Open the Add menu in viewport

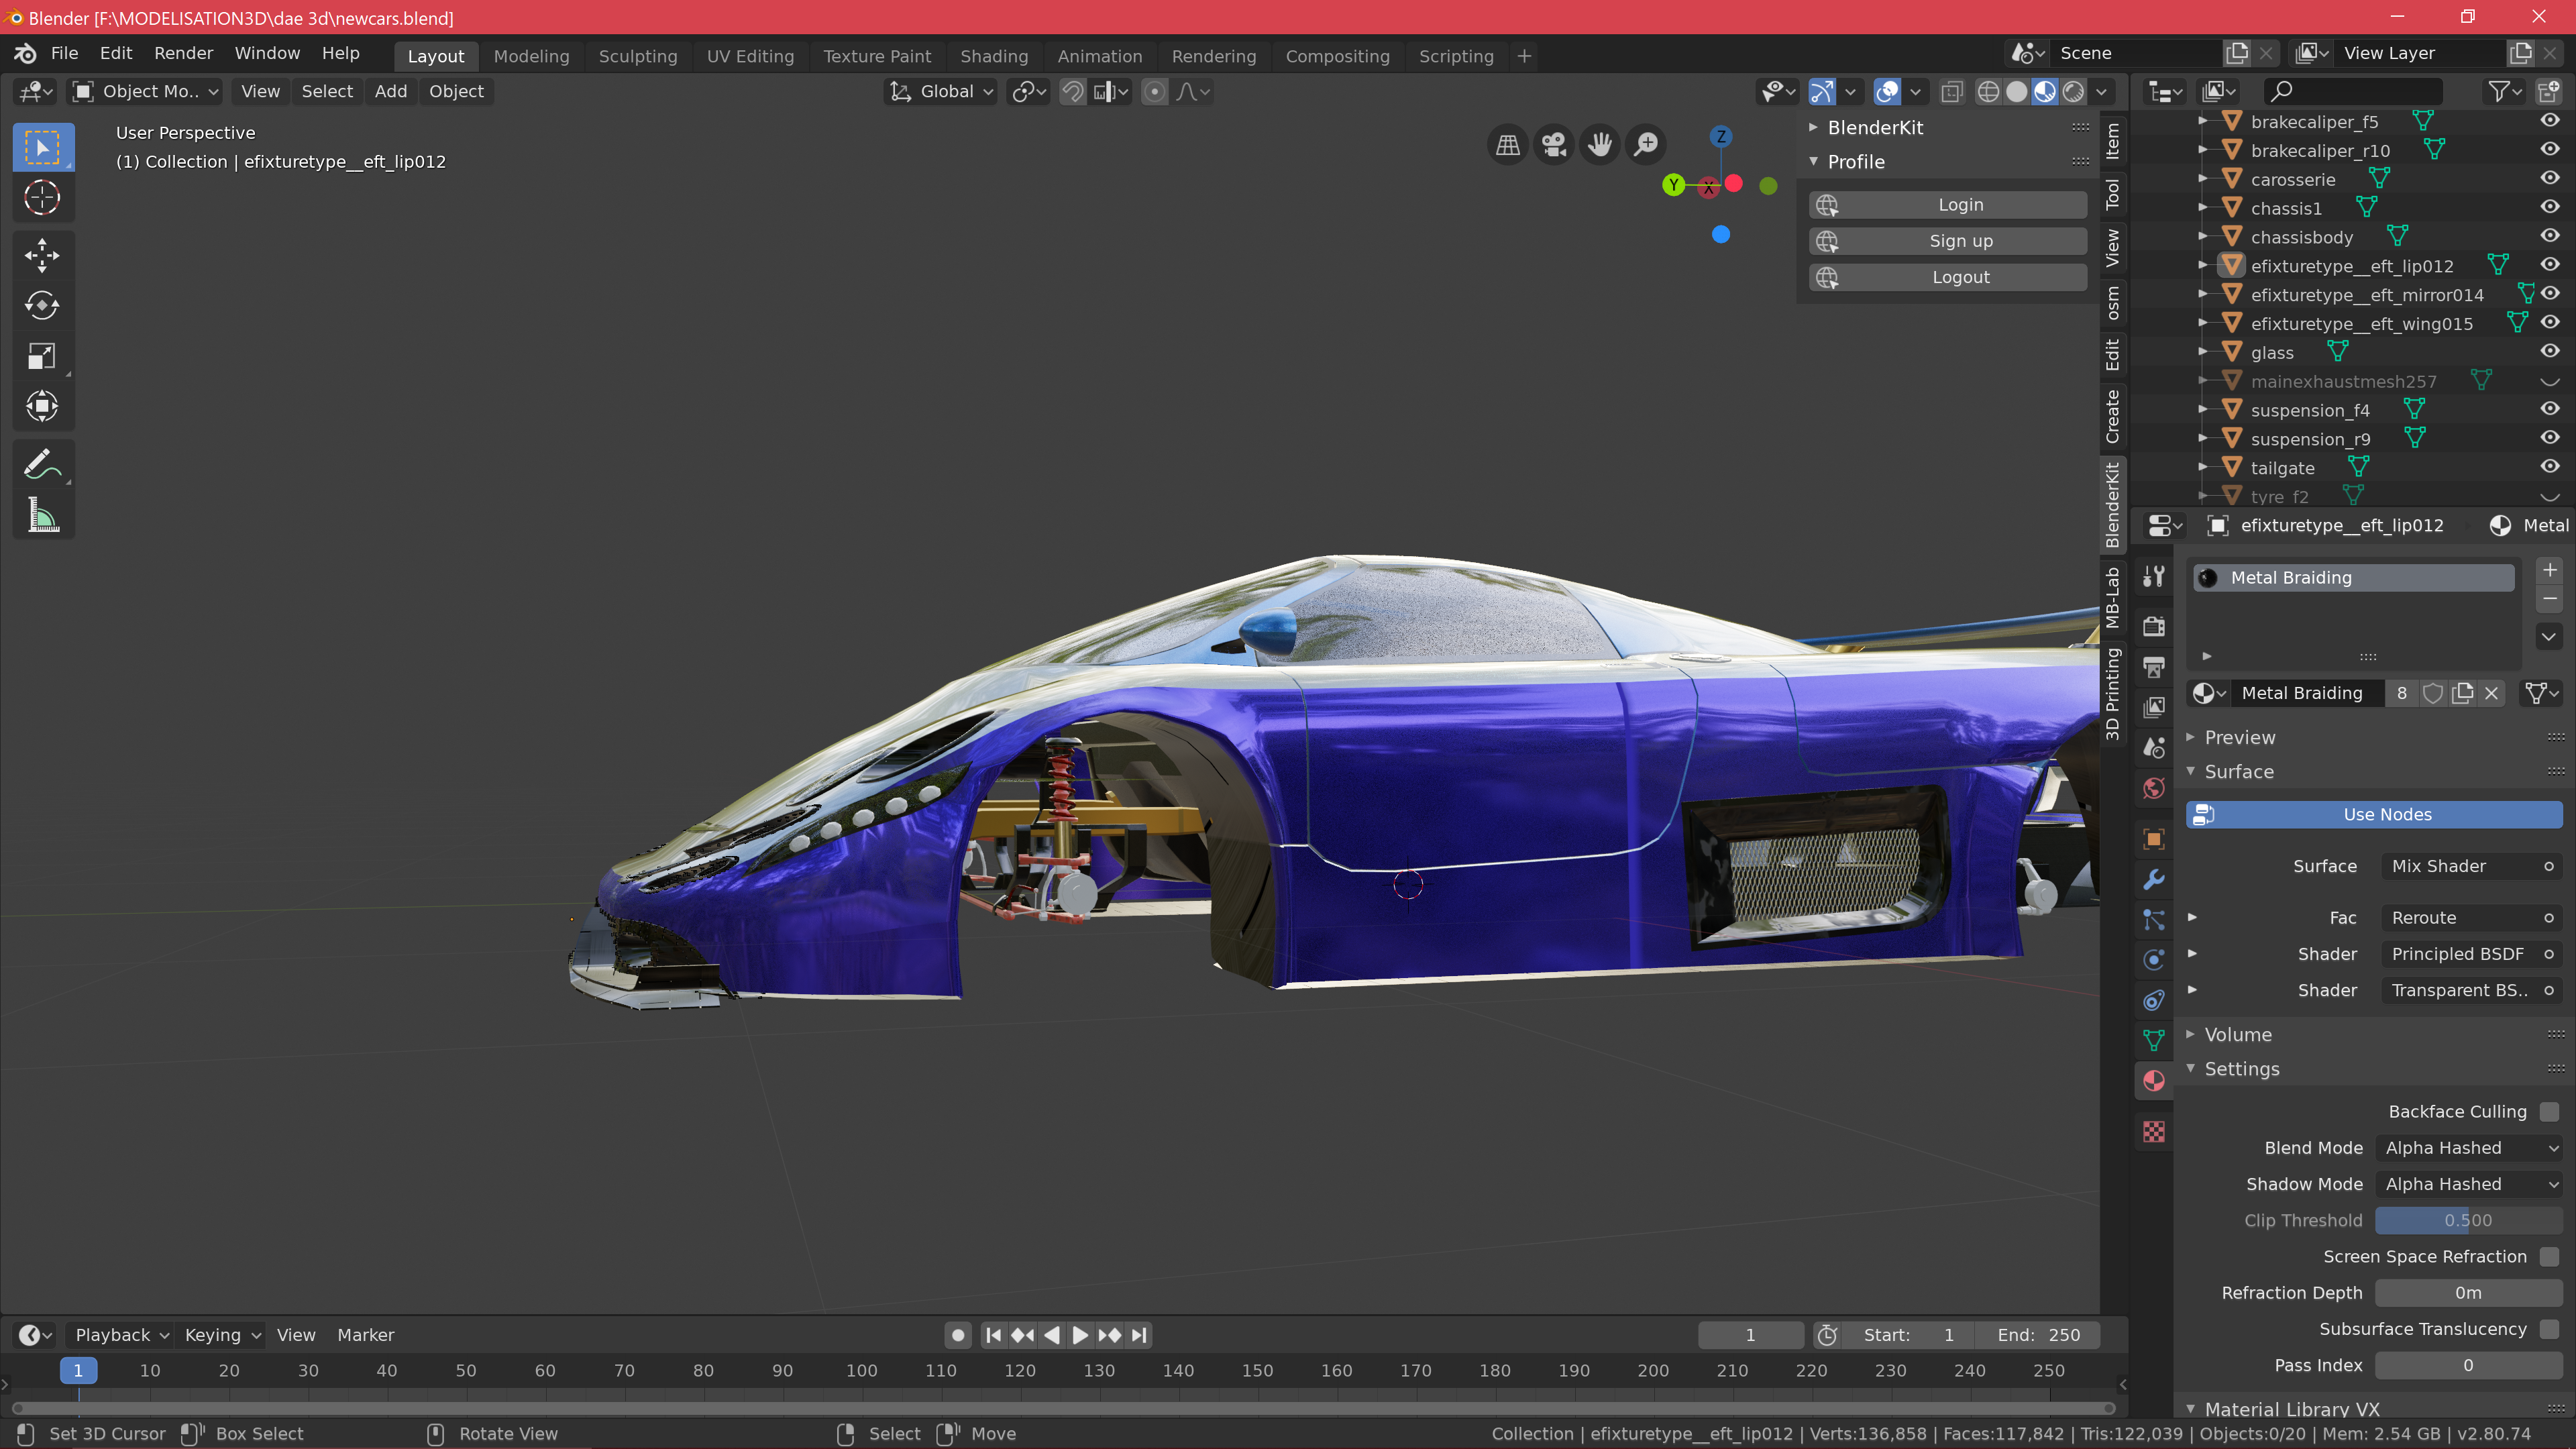(x=390, y=92)
